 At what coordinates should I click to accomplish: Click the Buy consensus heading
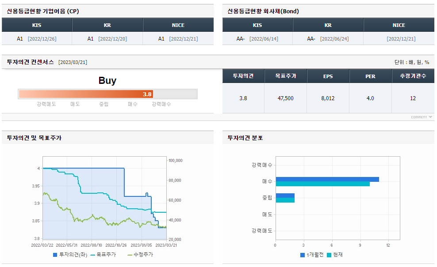[x=107, y=80]
